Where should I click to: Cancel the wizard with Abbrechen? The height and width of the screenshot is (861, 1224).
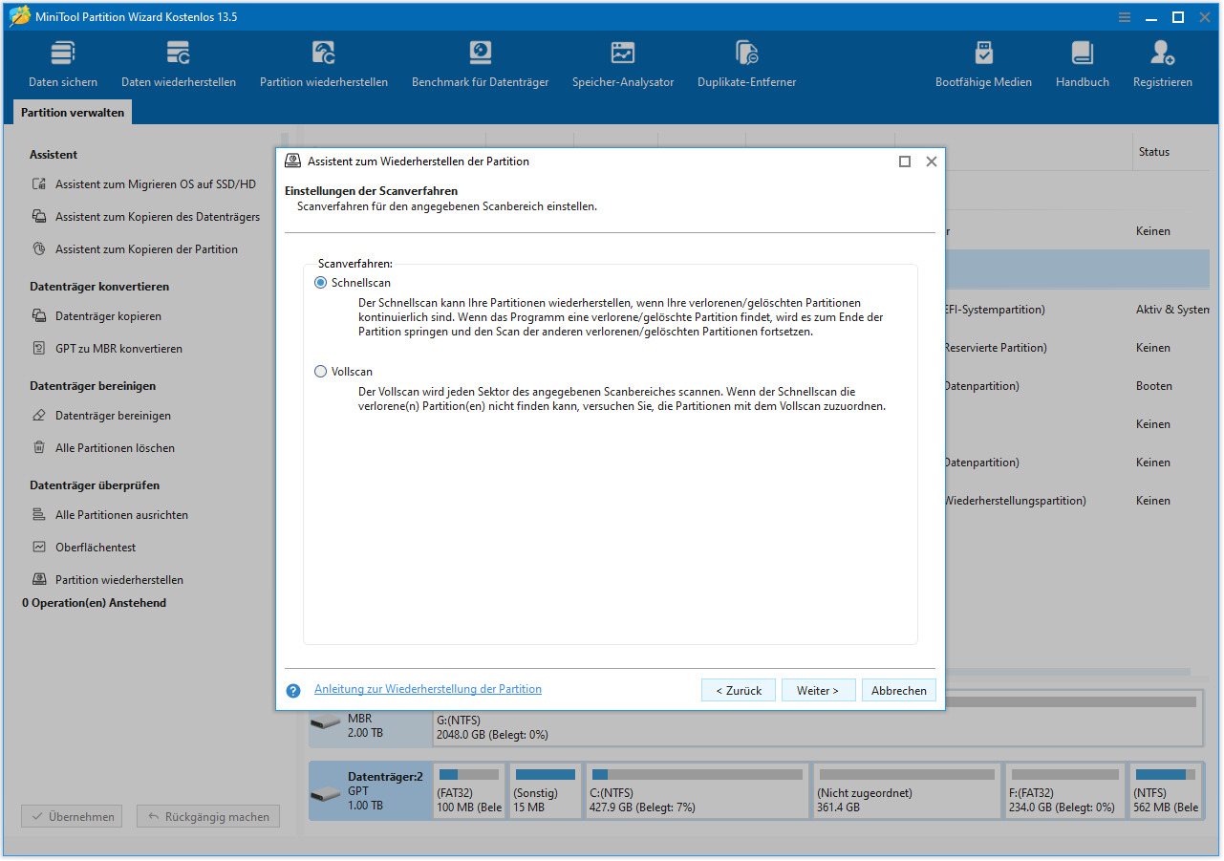coord(897,690)
